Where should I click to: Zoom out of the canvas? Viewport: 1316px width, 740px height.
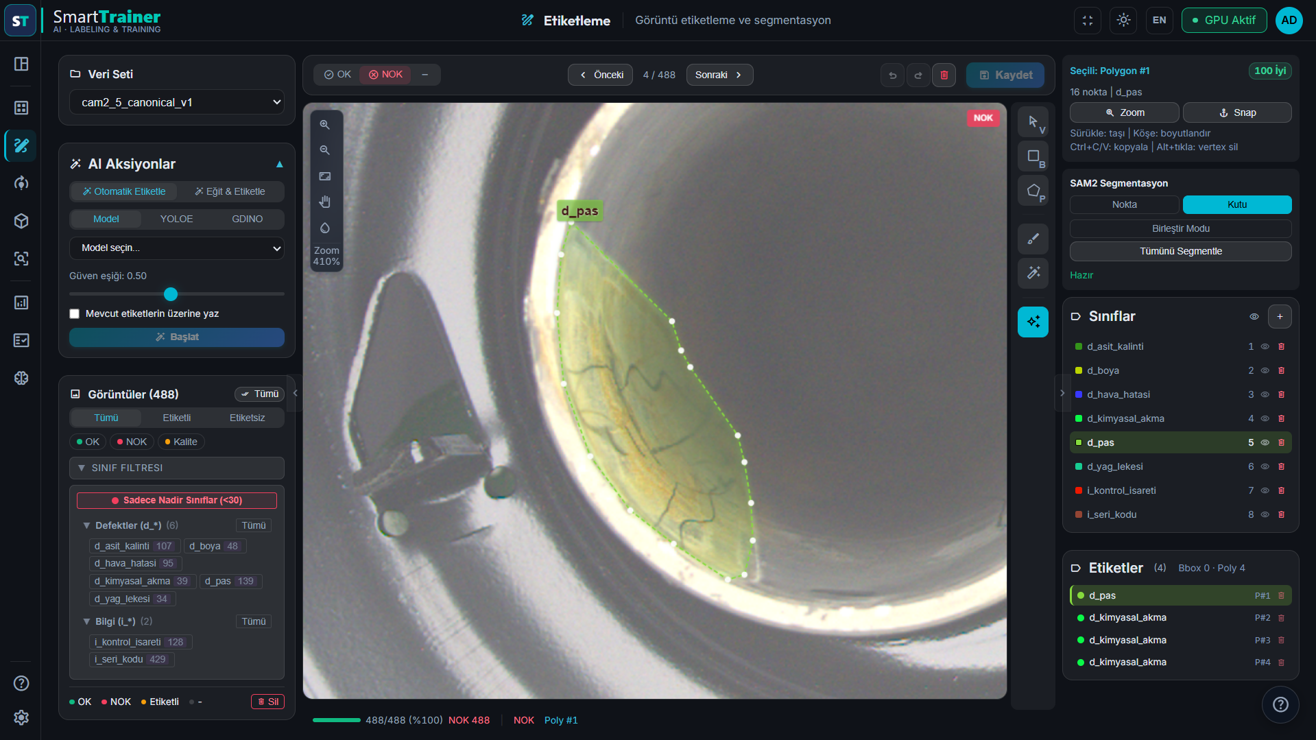(x=325, y=150)
